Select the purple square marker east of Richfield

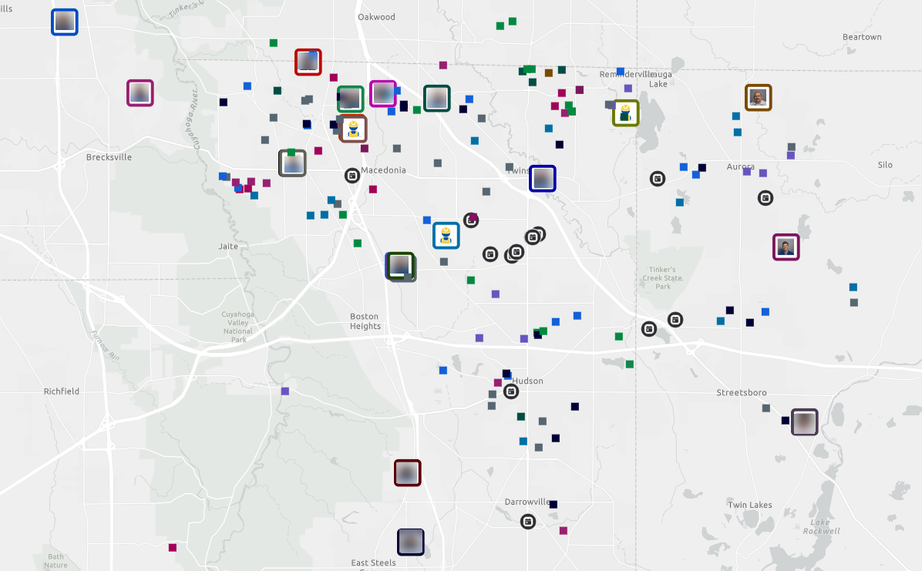point(286,390)
